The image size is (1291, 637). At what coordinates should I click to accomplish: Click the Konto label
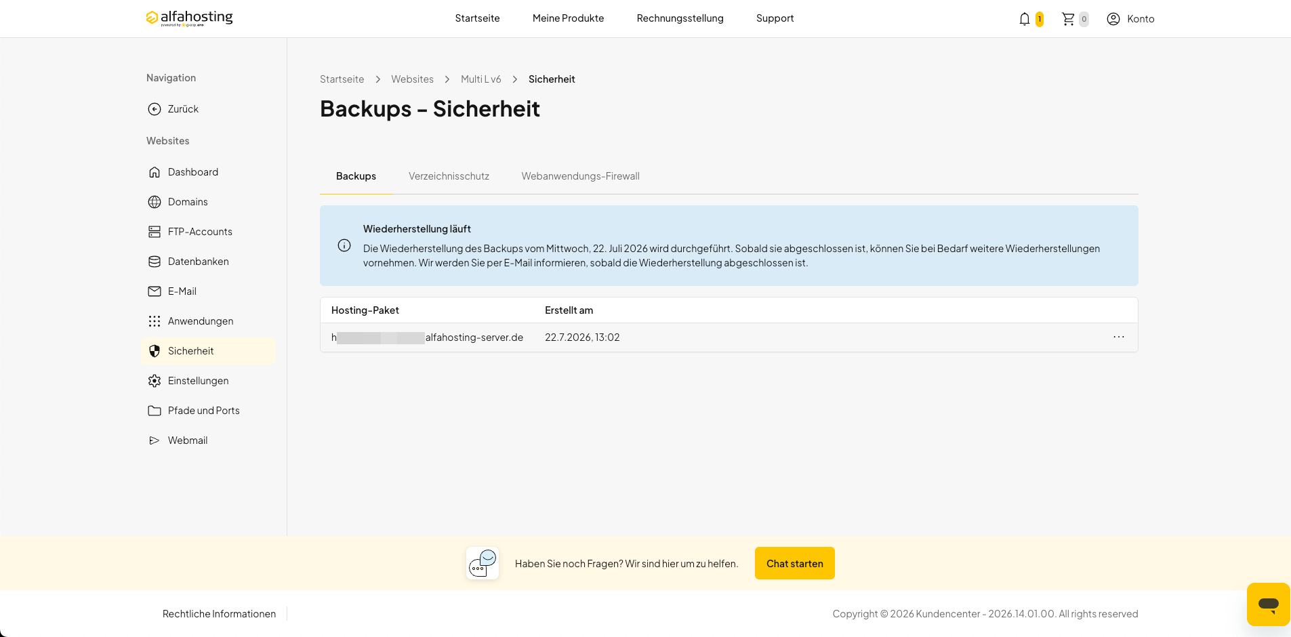[x=1141, y=19]
